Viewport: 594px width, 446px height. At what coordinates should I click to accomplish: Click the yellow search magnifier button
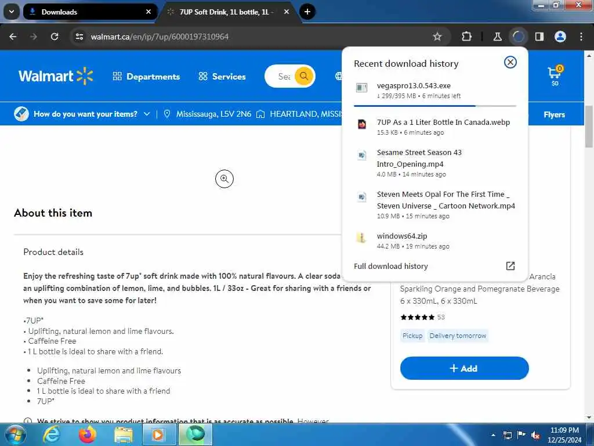coord(304,76)
